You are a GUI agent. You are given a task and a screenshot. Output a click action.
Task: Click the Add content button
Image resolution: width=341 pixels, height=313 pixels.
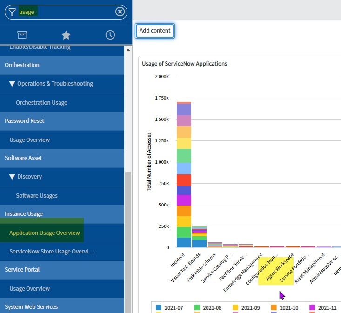pyautogui.click(x=155, y=31)
